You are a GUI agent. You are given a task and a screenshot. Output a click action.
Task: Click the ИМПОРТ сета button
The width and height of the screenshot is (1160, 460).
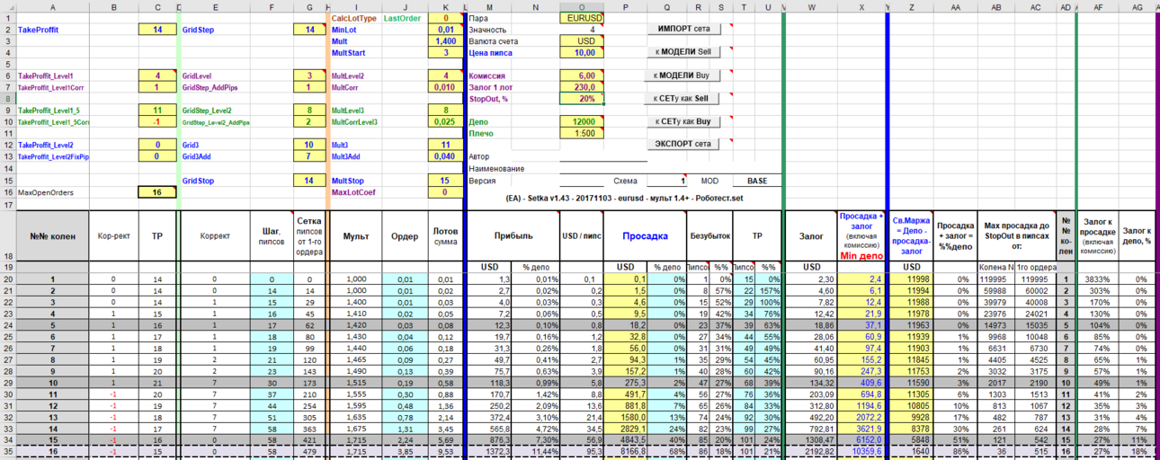(x=683, y=29)
